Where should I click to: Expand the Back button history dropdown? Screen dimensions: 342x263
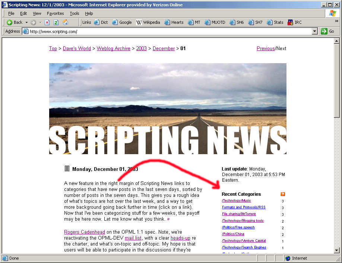26,22
